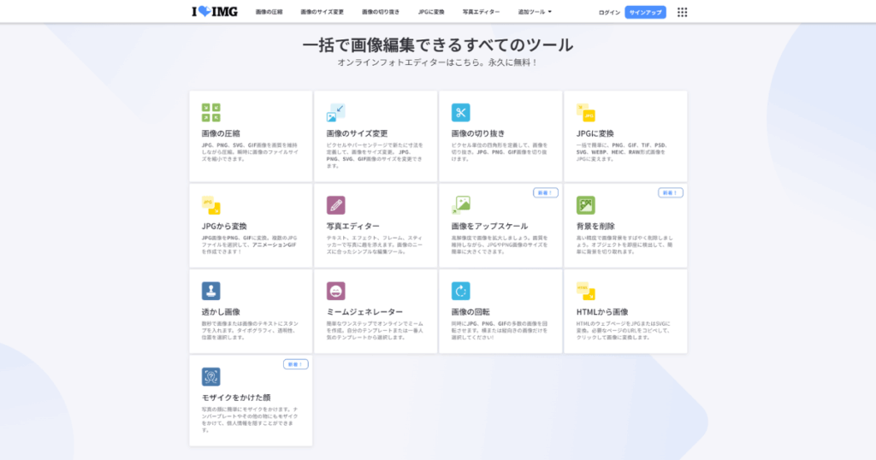Click the meme generator face icon
Viewport: 876px width, 460px height.
[335, 291]
